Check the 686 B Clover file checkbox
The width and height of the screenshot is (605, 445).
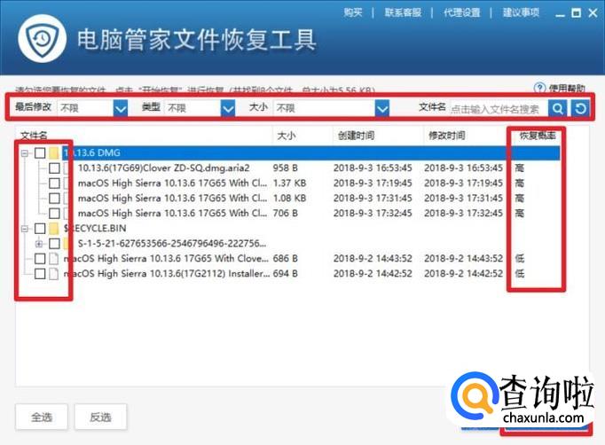point(40,258)
